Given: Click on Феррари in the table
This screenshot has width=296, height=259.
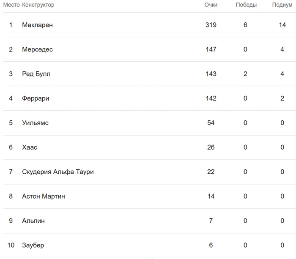Looking at the screenshot, I should point(36,98).
